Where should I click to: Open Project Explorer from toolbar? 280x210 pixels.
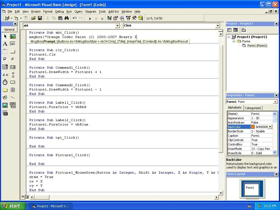109,18
